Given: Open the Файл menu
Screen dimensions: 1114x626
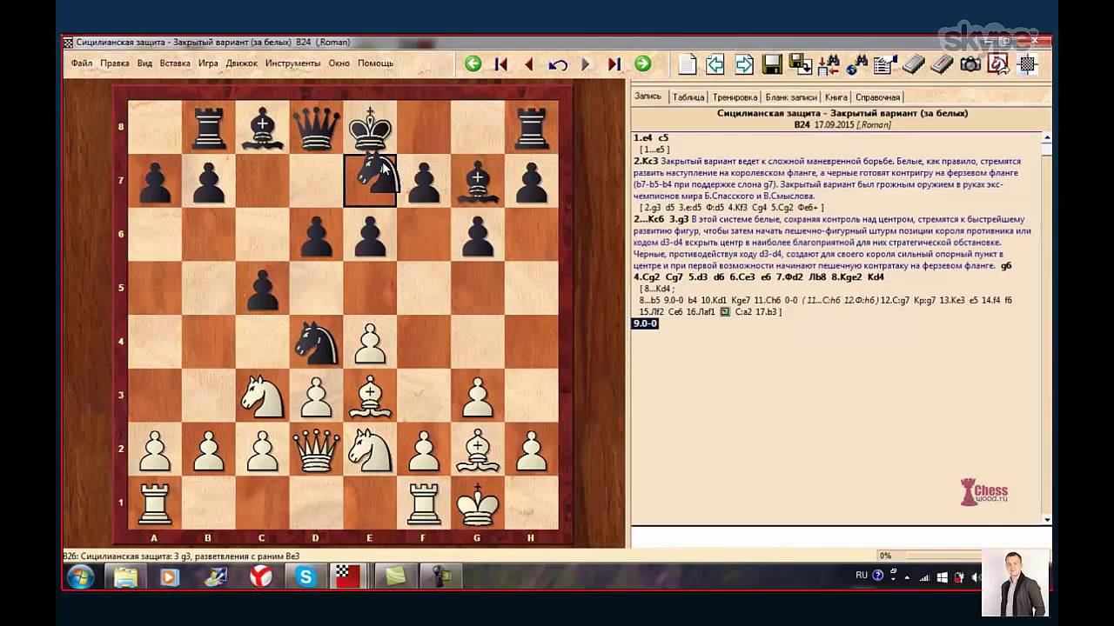Looking at the screenshot, I should pyautogui.click(x=82, y=63).
